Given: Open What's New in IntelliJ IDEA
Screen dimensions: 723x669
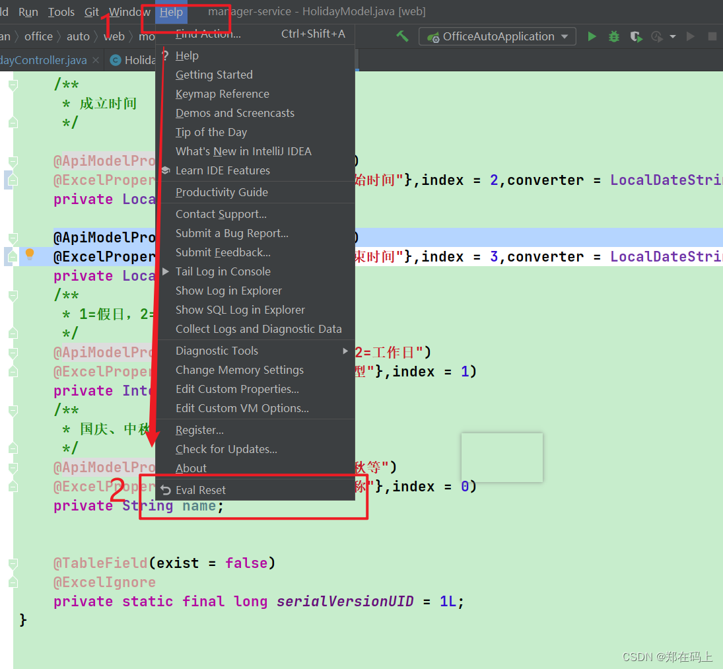Looking at the screenshot, I should 256,151.
